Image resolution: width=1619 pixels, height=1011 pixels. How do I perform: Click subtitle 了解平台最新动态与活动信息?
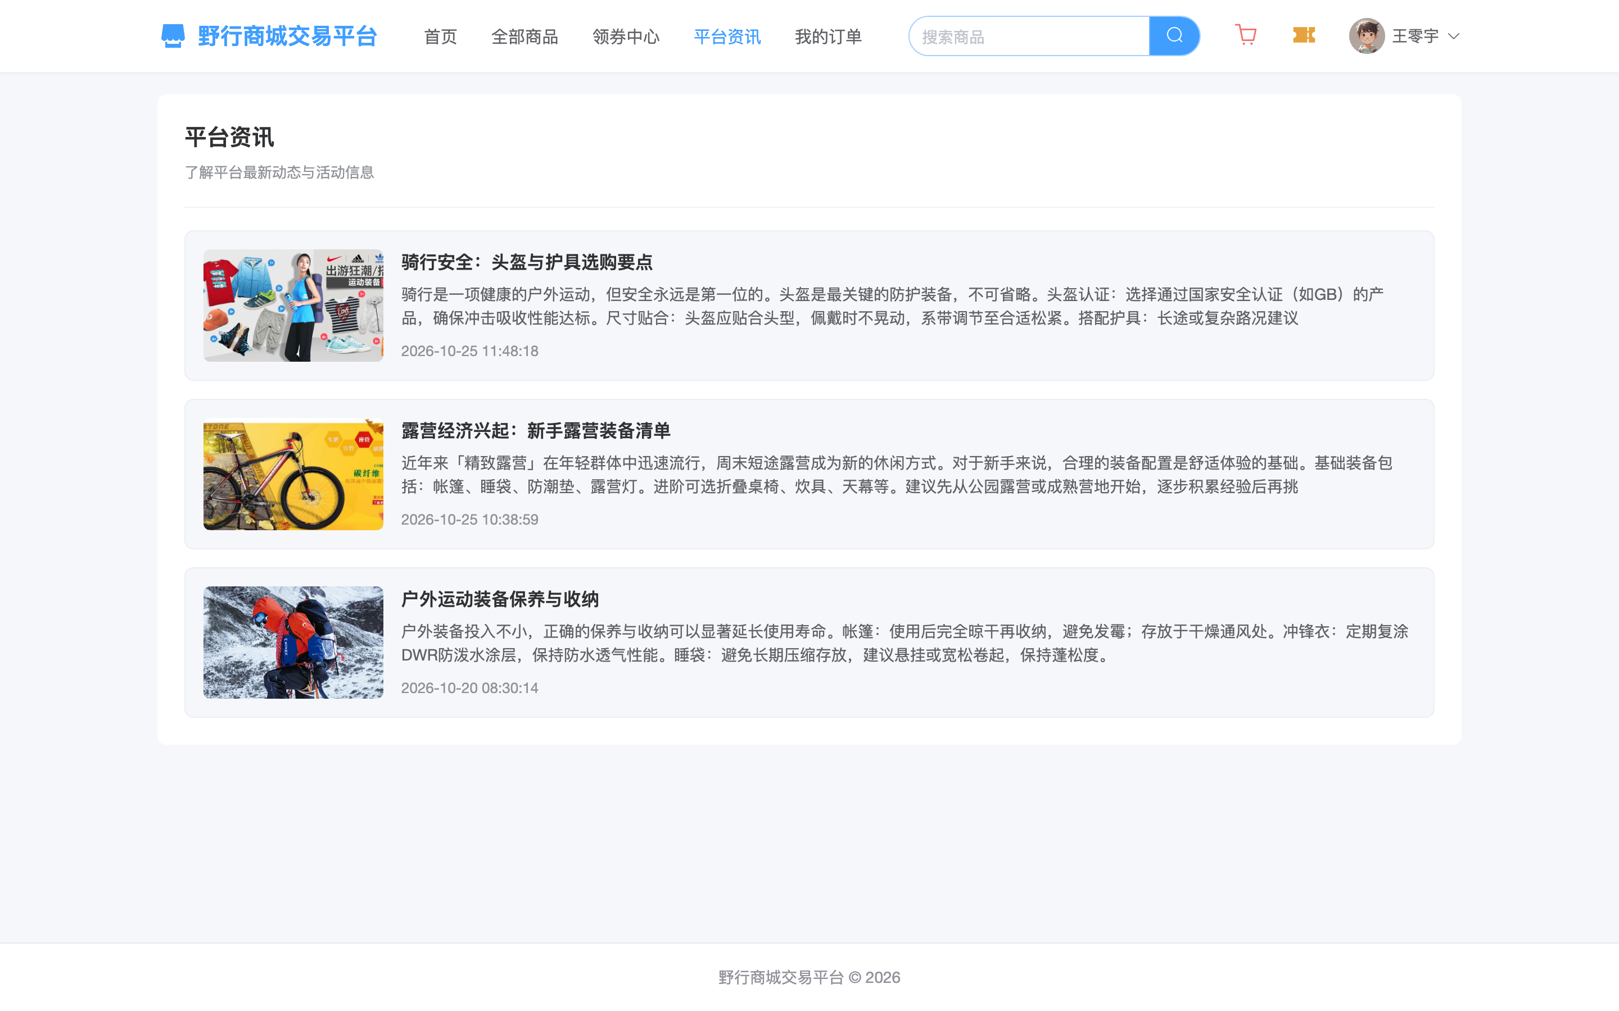point(279,172)
